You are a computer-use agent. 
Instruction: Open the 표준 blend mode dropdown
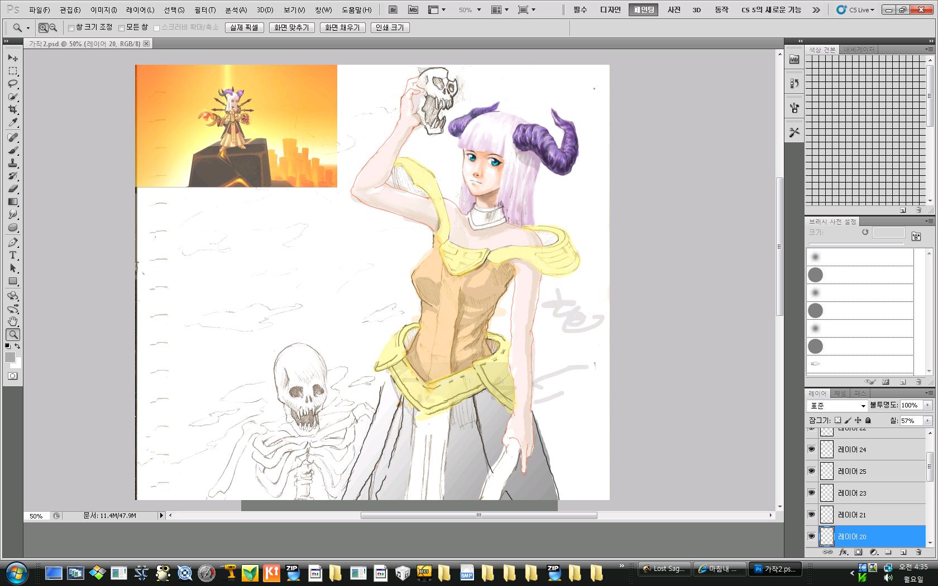point(837,405)
